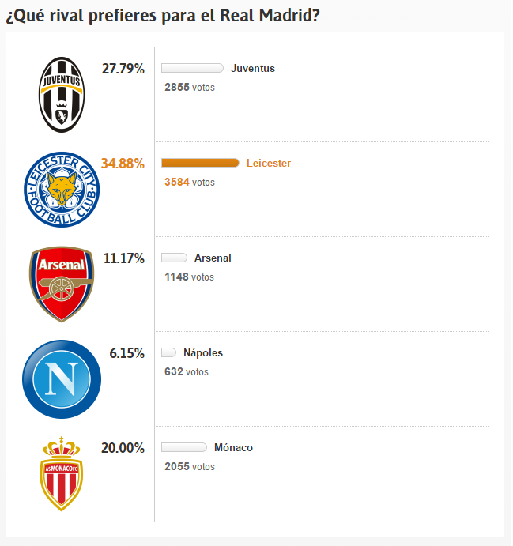Click the Arsenal vote progress bar
Screen dimensions: 513x546
pyautogui.click(x=174, y=258)
